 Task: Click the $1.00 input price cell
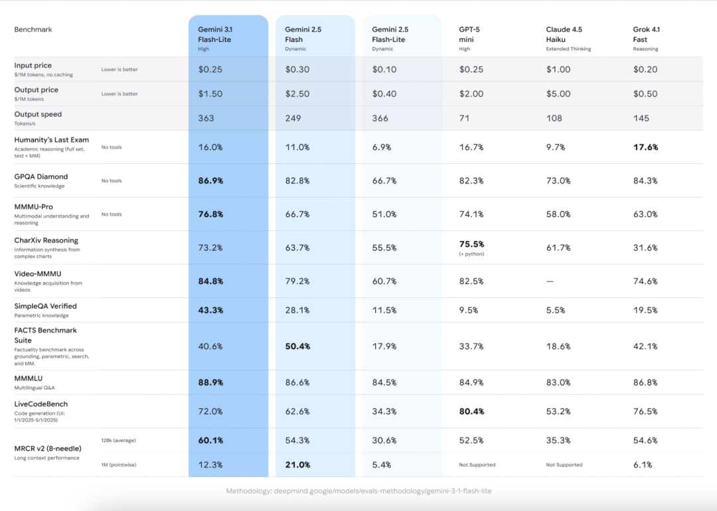(558, 70)
